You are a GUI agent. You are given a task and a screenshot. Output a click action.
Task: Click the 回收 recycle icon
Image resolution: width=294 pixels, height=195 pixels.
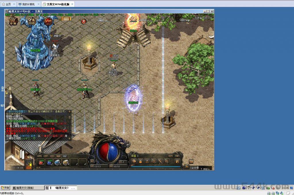32,21
